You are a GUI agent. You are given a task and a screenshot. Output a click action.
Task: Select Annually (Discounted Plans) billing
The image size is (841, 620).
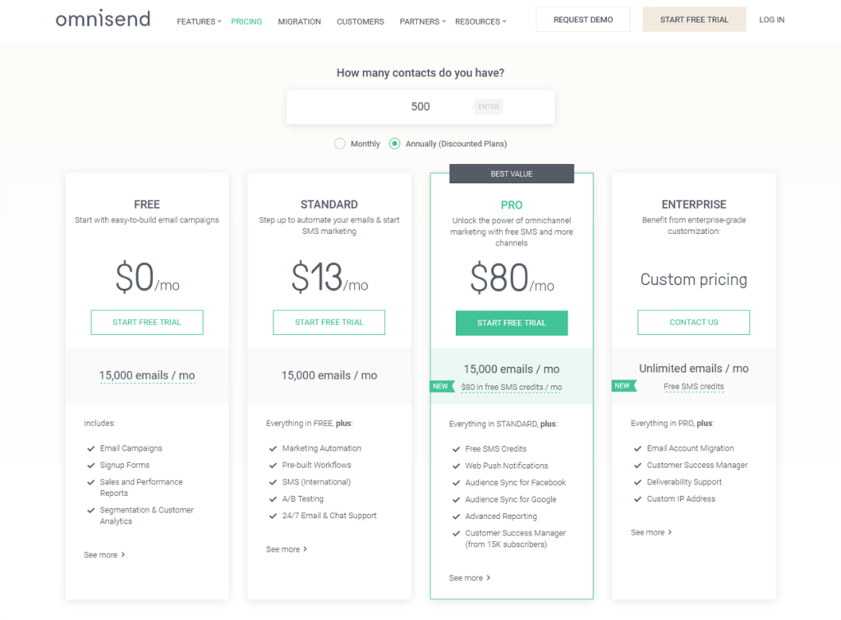pyautogui.click(x=448, y=144)
